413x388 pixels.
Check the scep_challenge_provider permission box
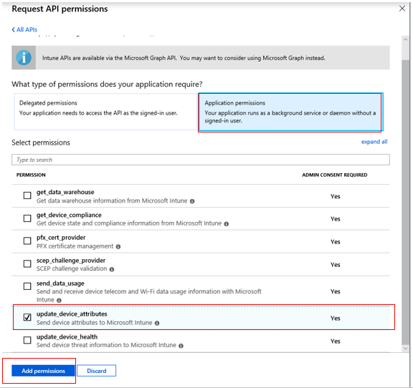(x=27, y=263)
